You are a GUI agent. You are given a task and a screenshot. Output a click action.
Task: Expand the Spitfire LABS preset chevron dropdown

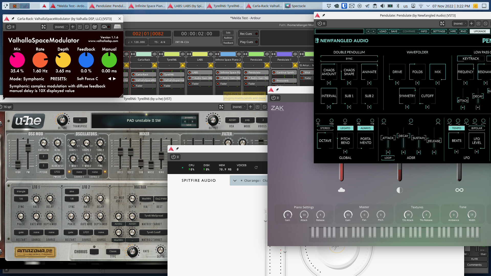[x=235, y=181]
